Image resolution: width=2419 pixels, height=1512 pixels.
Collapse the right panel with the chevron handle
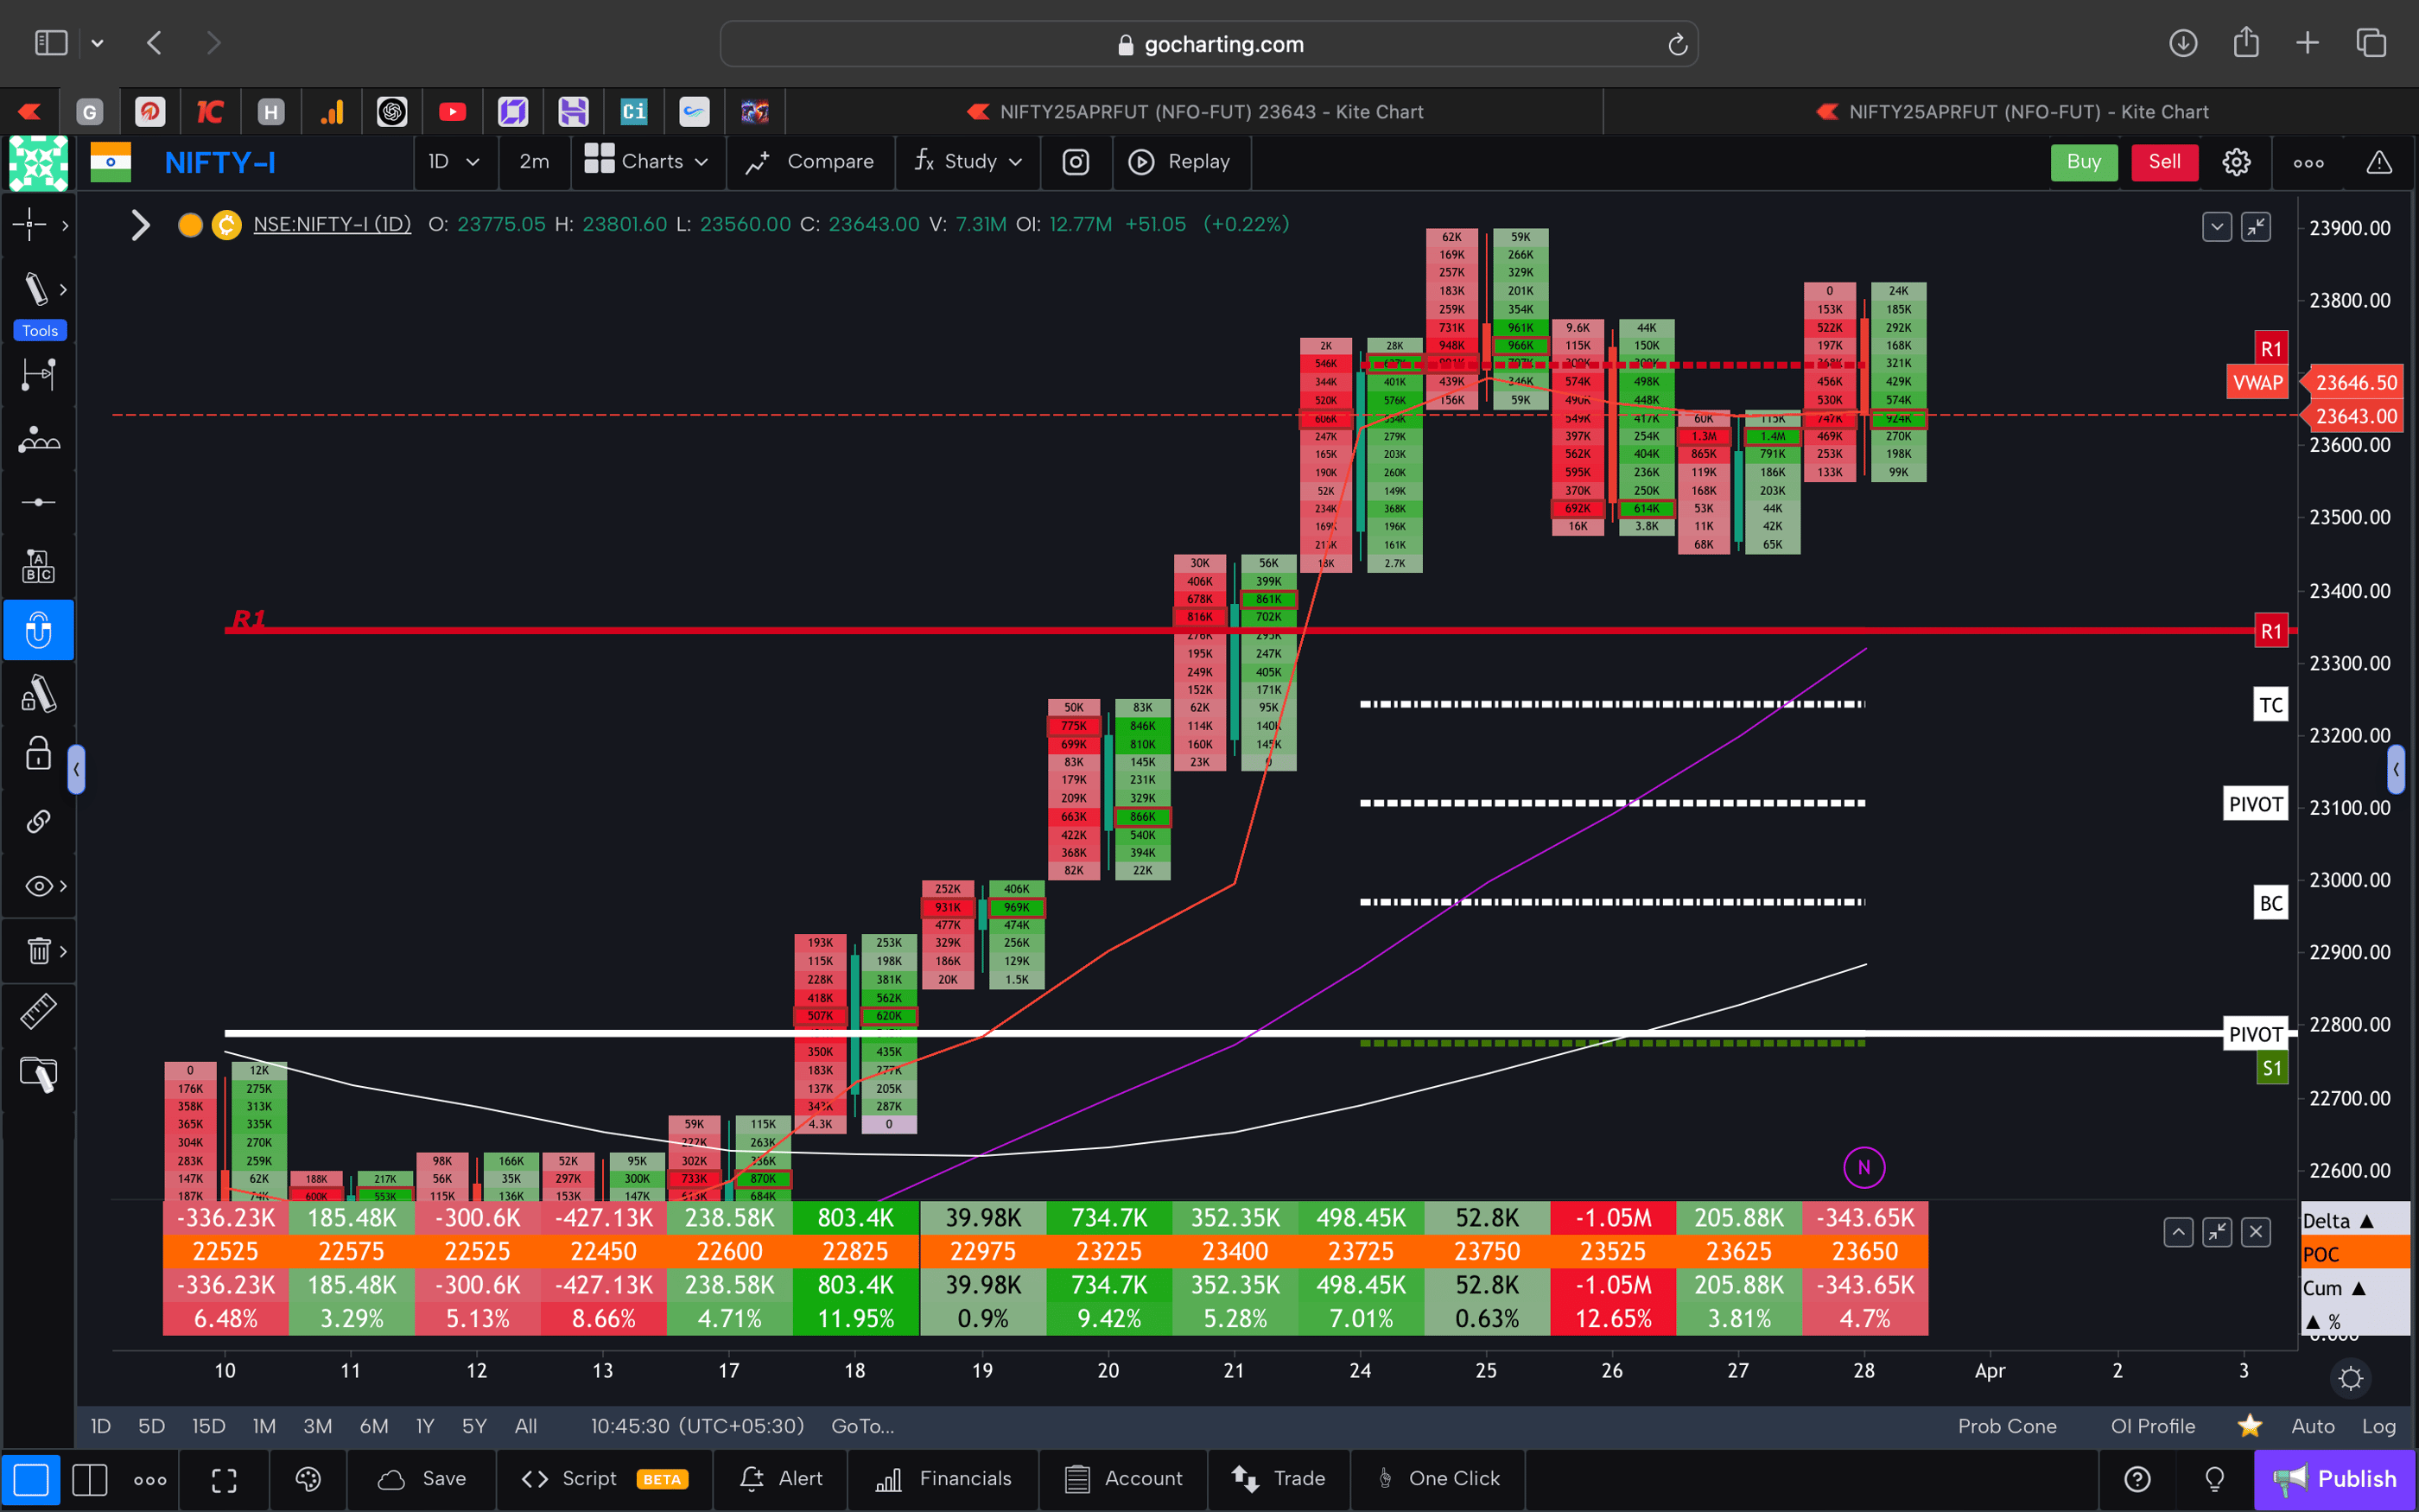coord(2396,769)
